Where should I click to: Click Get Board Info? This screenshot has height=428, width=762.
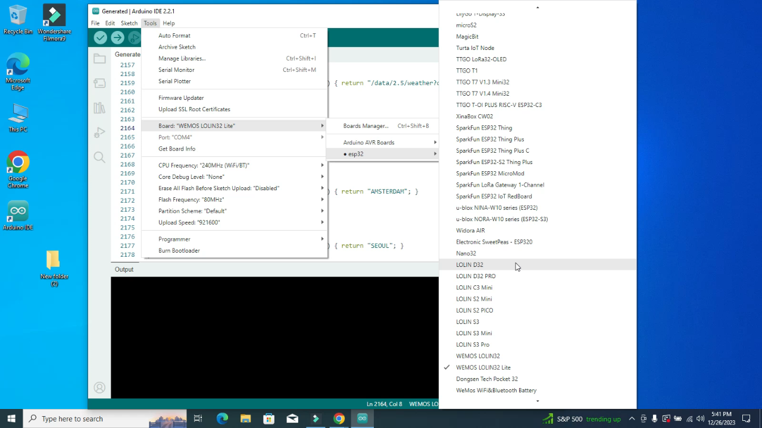[x=235, y=149]
